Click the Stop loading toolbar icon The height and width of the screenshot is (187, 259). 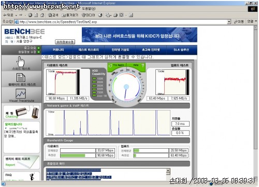tap(30, 15)
